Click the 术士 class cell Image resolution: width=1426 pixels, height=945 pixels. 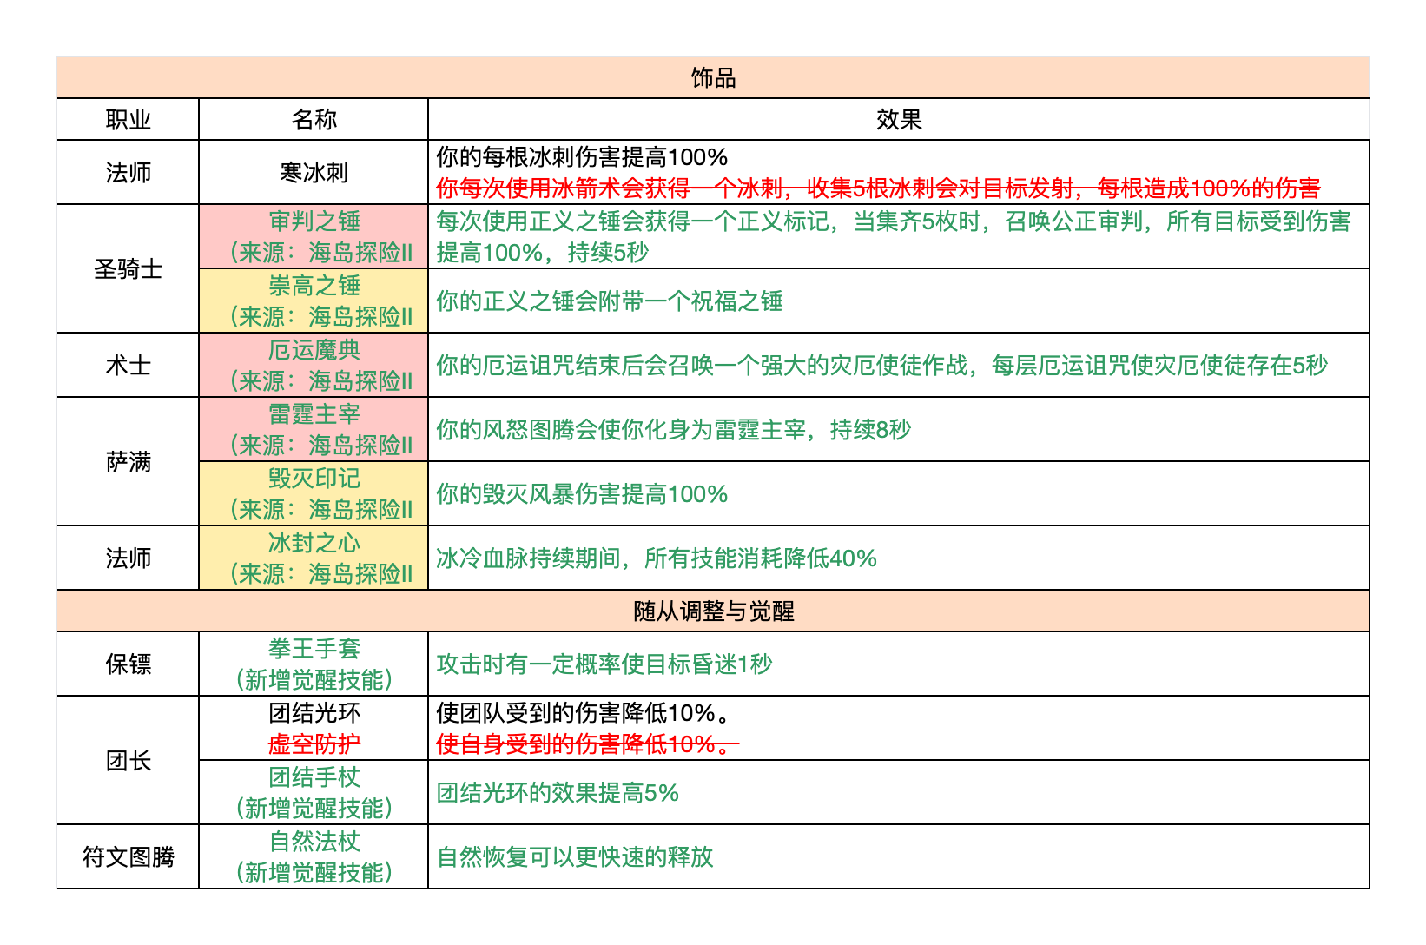(x=128, y=365)
